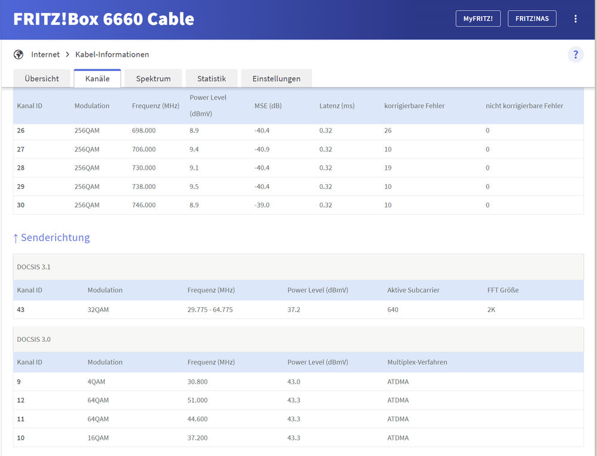Screen dimensions: 597x456
Task: Click the korrigierbare Fehler column header
Action: point(414,106)
